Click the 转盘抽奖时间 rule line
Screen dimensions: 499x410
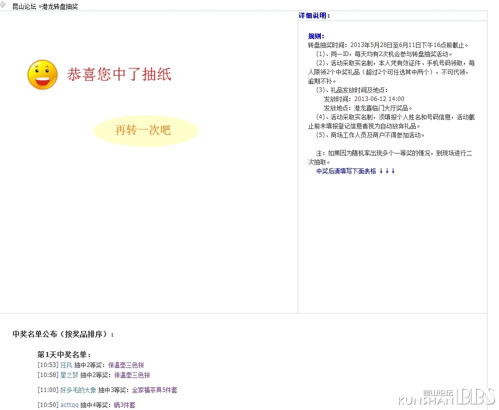click(388, 45)
